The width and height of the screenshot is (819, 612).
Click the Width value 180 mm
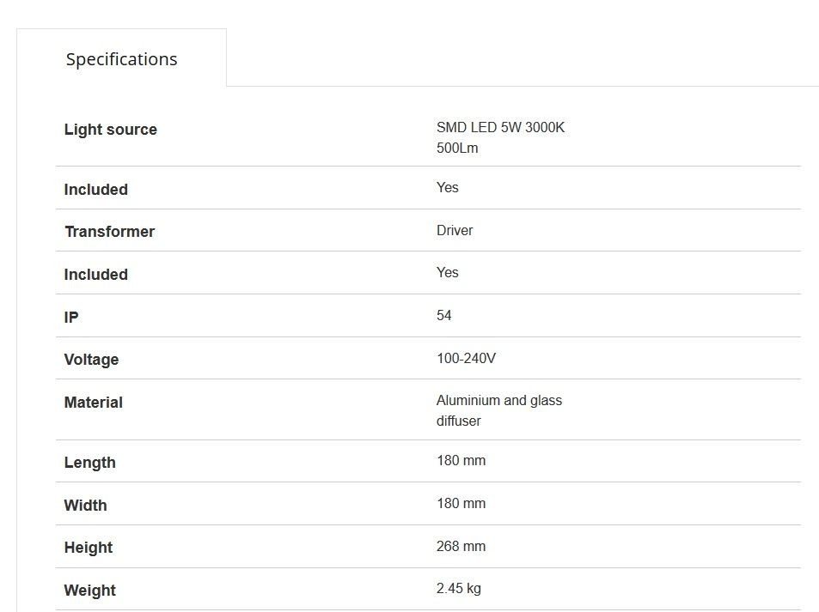[x=461, y=503]
